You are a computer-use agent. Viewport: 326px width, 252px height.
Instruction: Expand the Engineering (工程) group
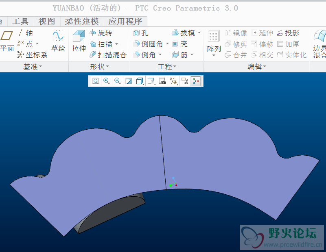(x=167, y=67)
